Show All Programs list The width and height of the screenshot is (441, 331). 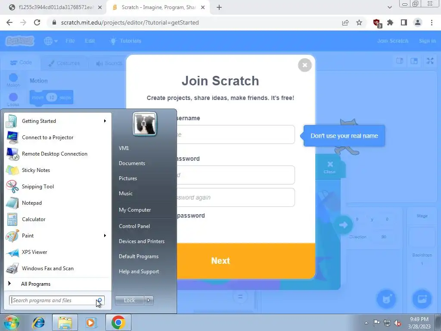[58, 284]
